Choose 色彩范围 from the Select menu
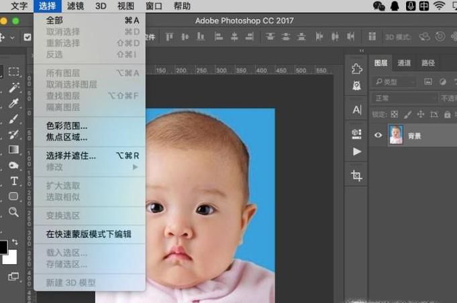 (66, 125)
